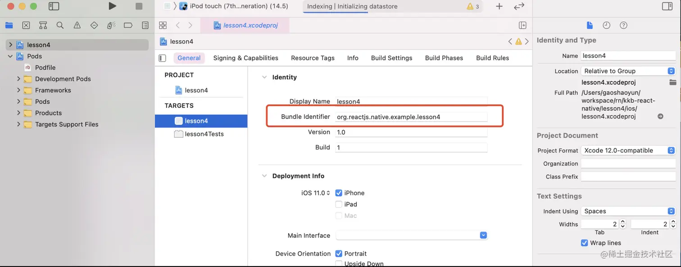Click the Bundle Identifier text field

point(411,117)
